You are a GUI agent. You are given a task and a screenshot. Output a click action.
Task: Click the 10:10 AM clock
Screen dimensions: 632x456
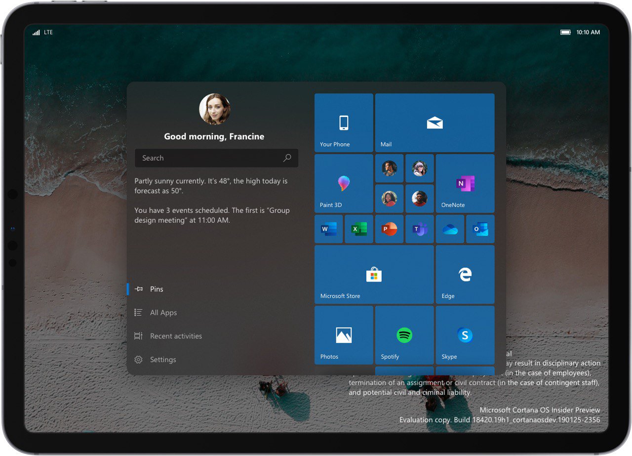(588, 32)
